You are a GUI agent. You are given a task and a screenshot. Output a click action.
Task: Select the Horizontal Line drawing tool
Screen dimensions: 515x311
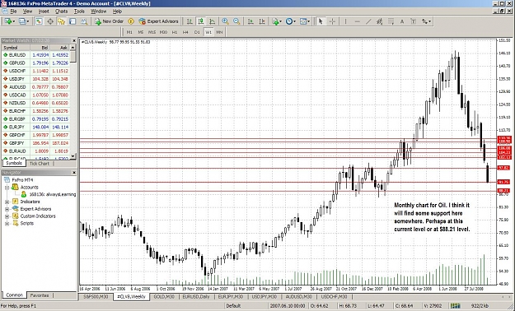click(x=357, y=21)
